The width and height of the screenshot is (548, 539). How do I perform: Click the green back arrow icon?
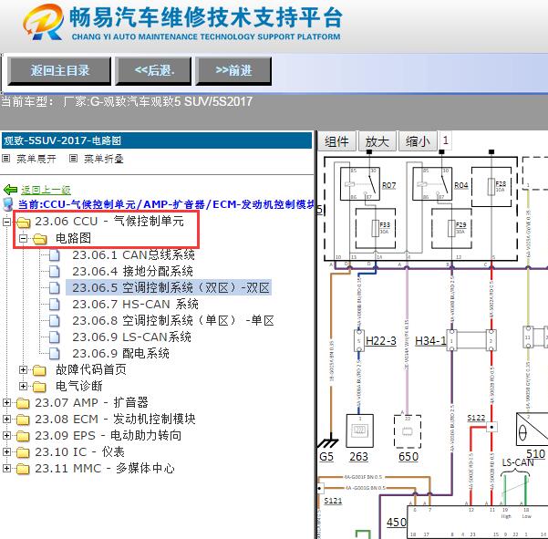(10, 190)
